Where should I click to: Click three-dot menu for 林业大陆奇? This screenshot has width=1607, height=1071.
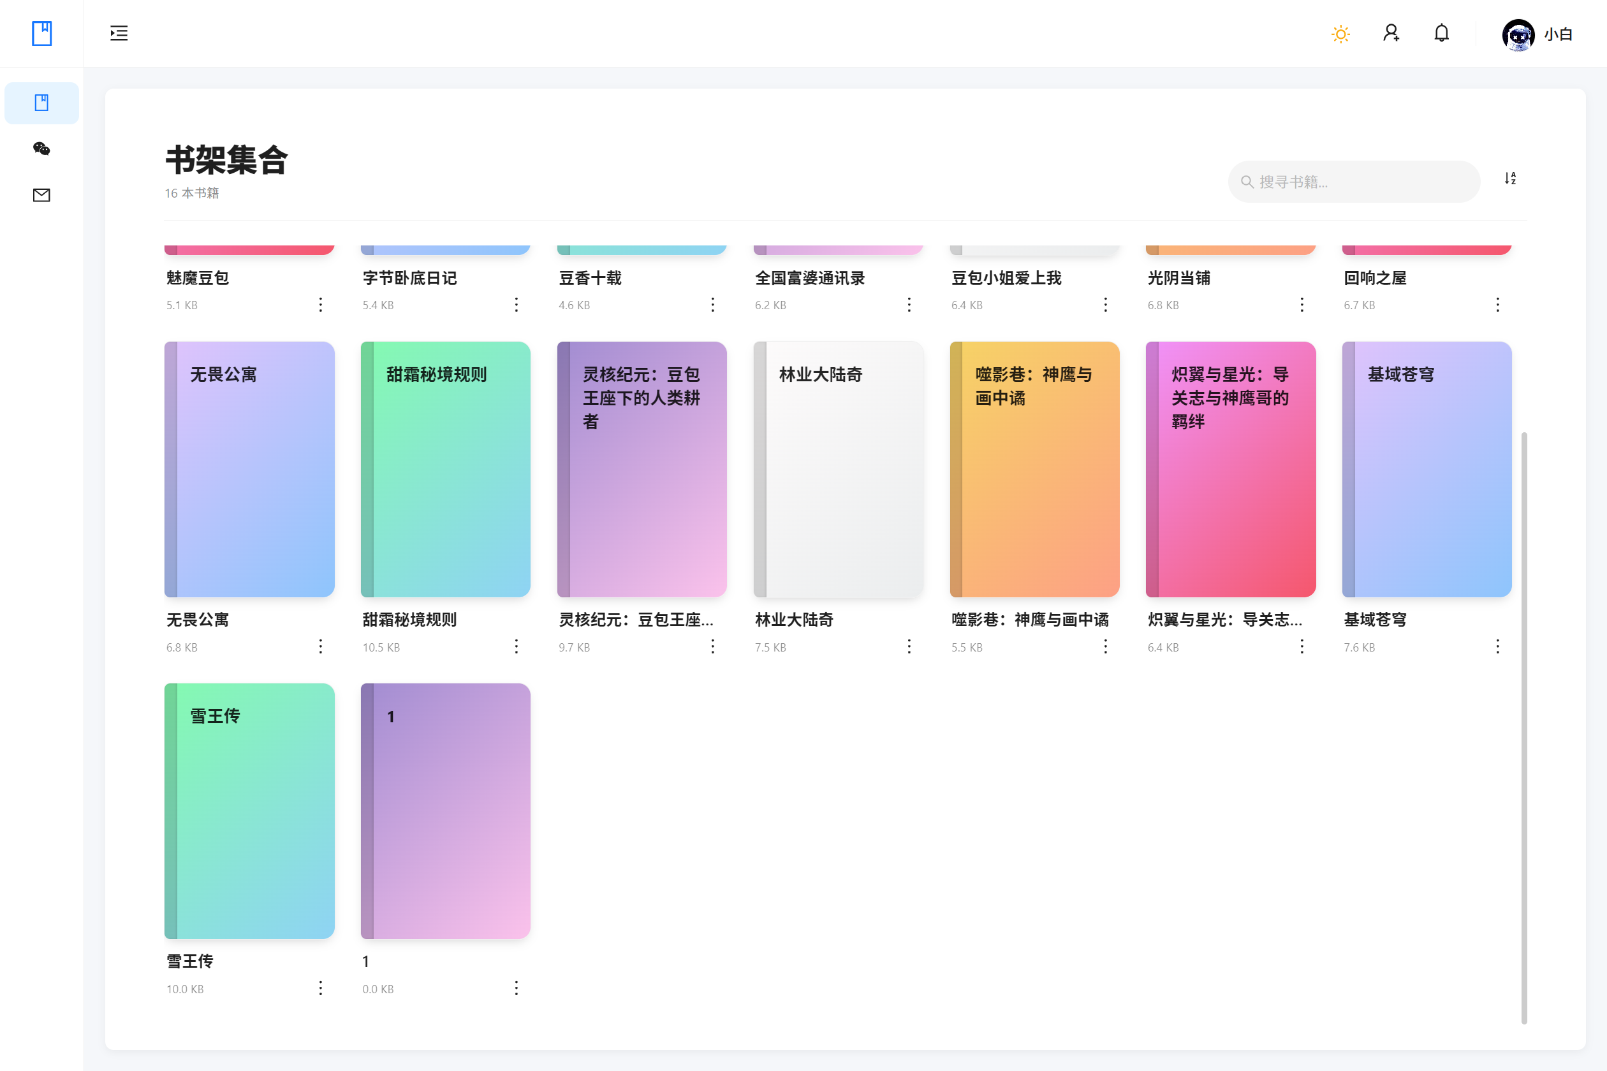(x=909, y=647)
